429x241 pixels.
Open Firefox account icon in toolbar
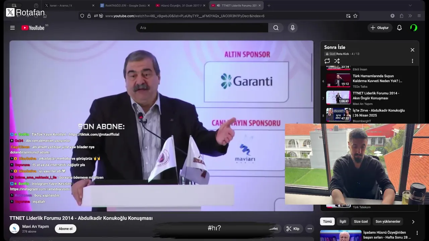coord(392,16)
